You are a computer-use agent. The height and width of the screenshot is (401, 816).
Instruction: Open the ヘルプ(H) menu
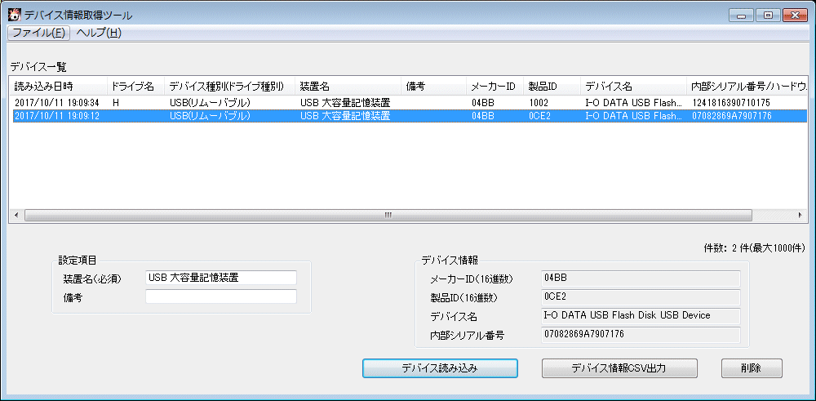(99, 33)
